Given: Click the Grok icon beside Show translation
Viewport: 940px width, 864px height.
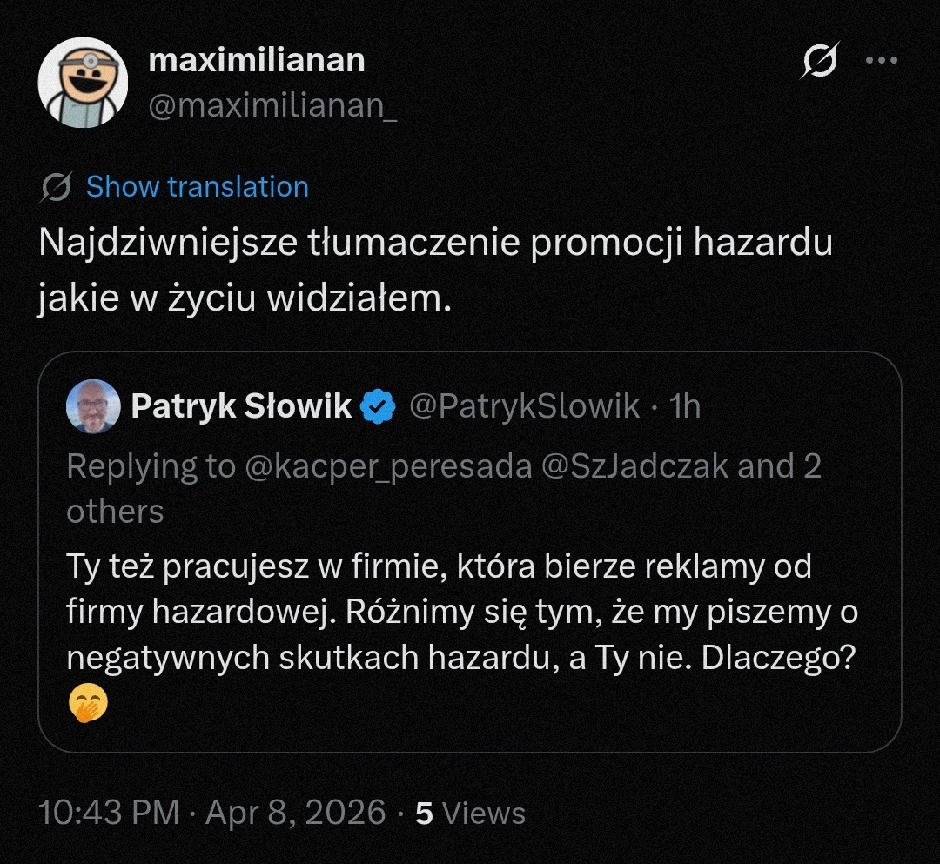Looking at the screenshot, I should 57,187.
